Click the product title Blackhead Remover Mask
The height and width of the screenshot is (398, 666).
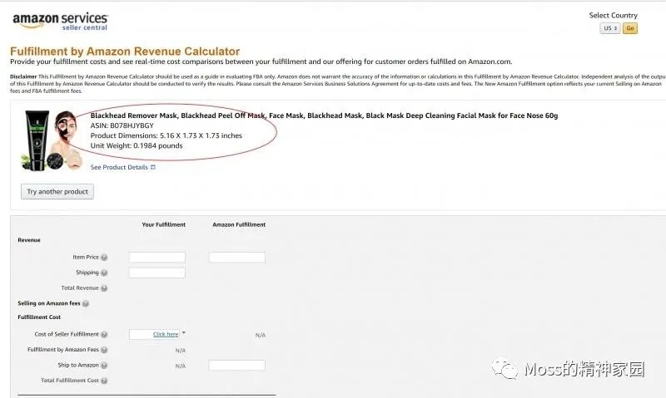tap(324, 115)
